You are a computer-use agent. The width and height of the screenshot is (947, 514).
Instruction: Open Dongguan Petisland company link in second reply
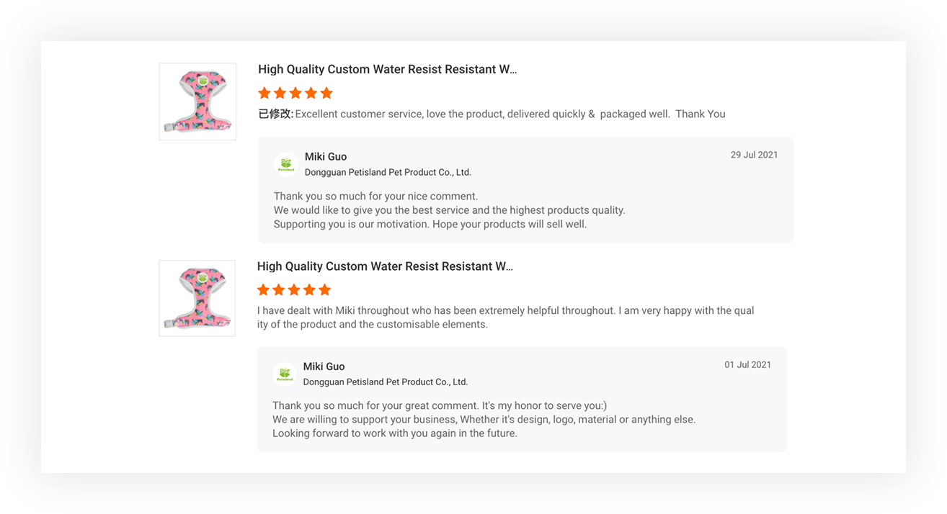(386, 382)
